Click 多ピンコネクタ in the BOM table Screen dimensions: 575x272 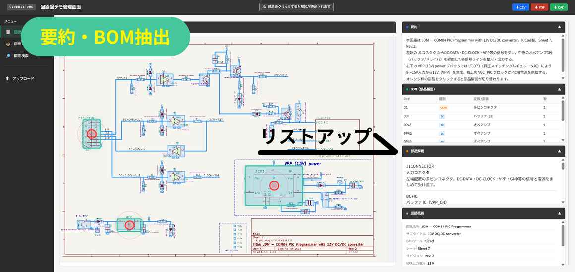click(485, 108)
